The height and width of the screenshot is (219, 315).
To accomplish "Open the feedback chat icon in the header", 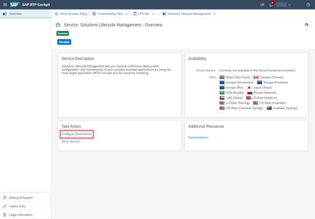I will coord(262,5).
